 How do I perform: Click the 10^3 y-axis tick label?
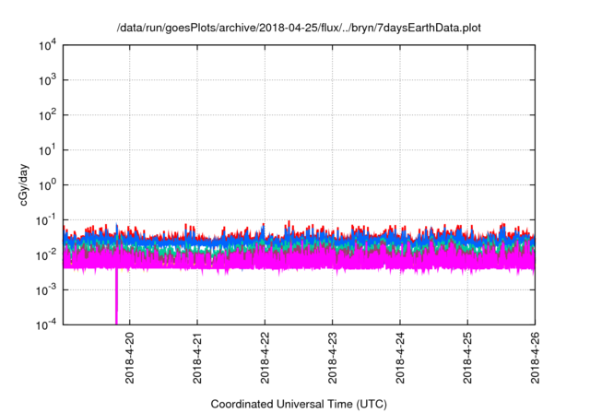pyautogui.click(x=47, y=81)
